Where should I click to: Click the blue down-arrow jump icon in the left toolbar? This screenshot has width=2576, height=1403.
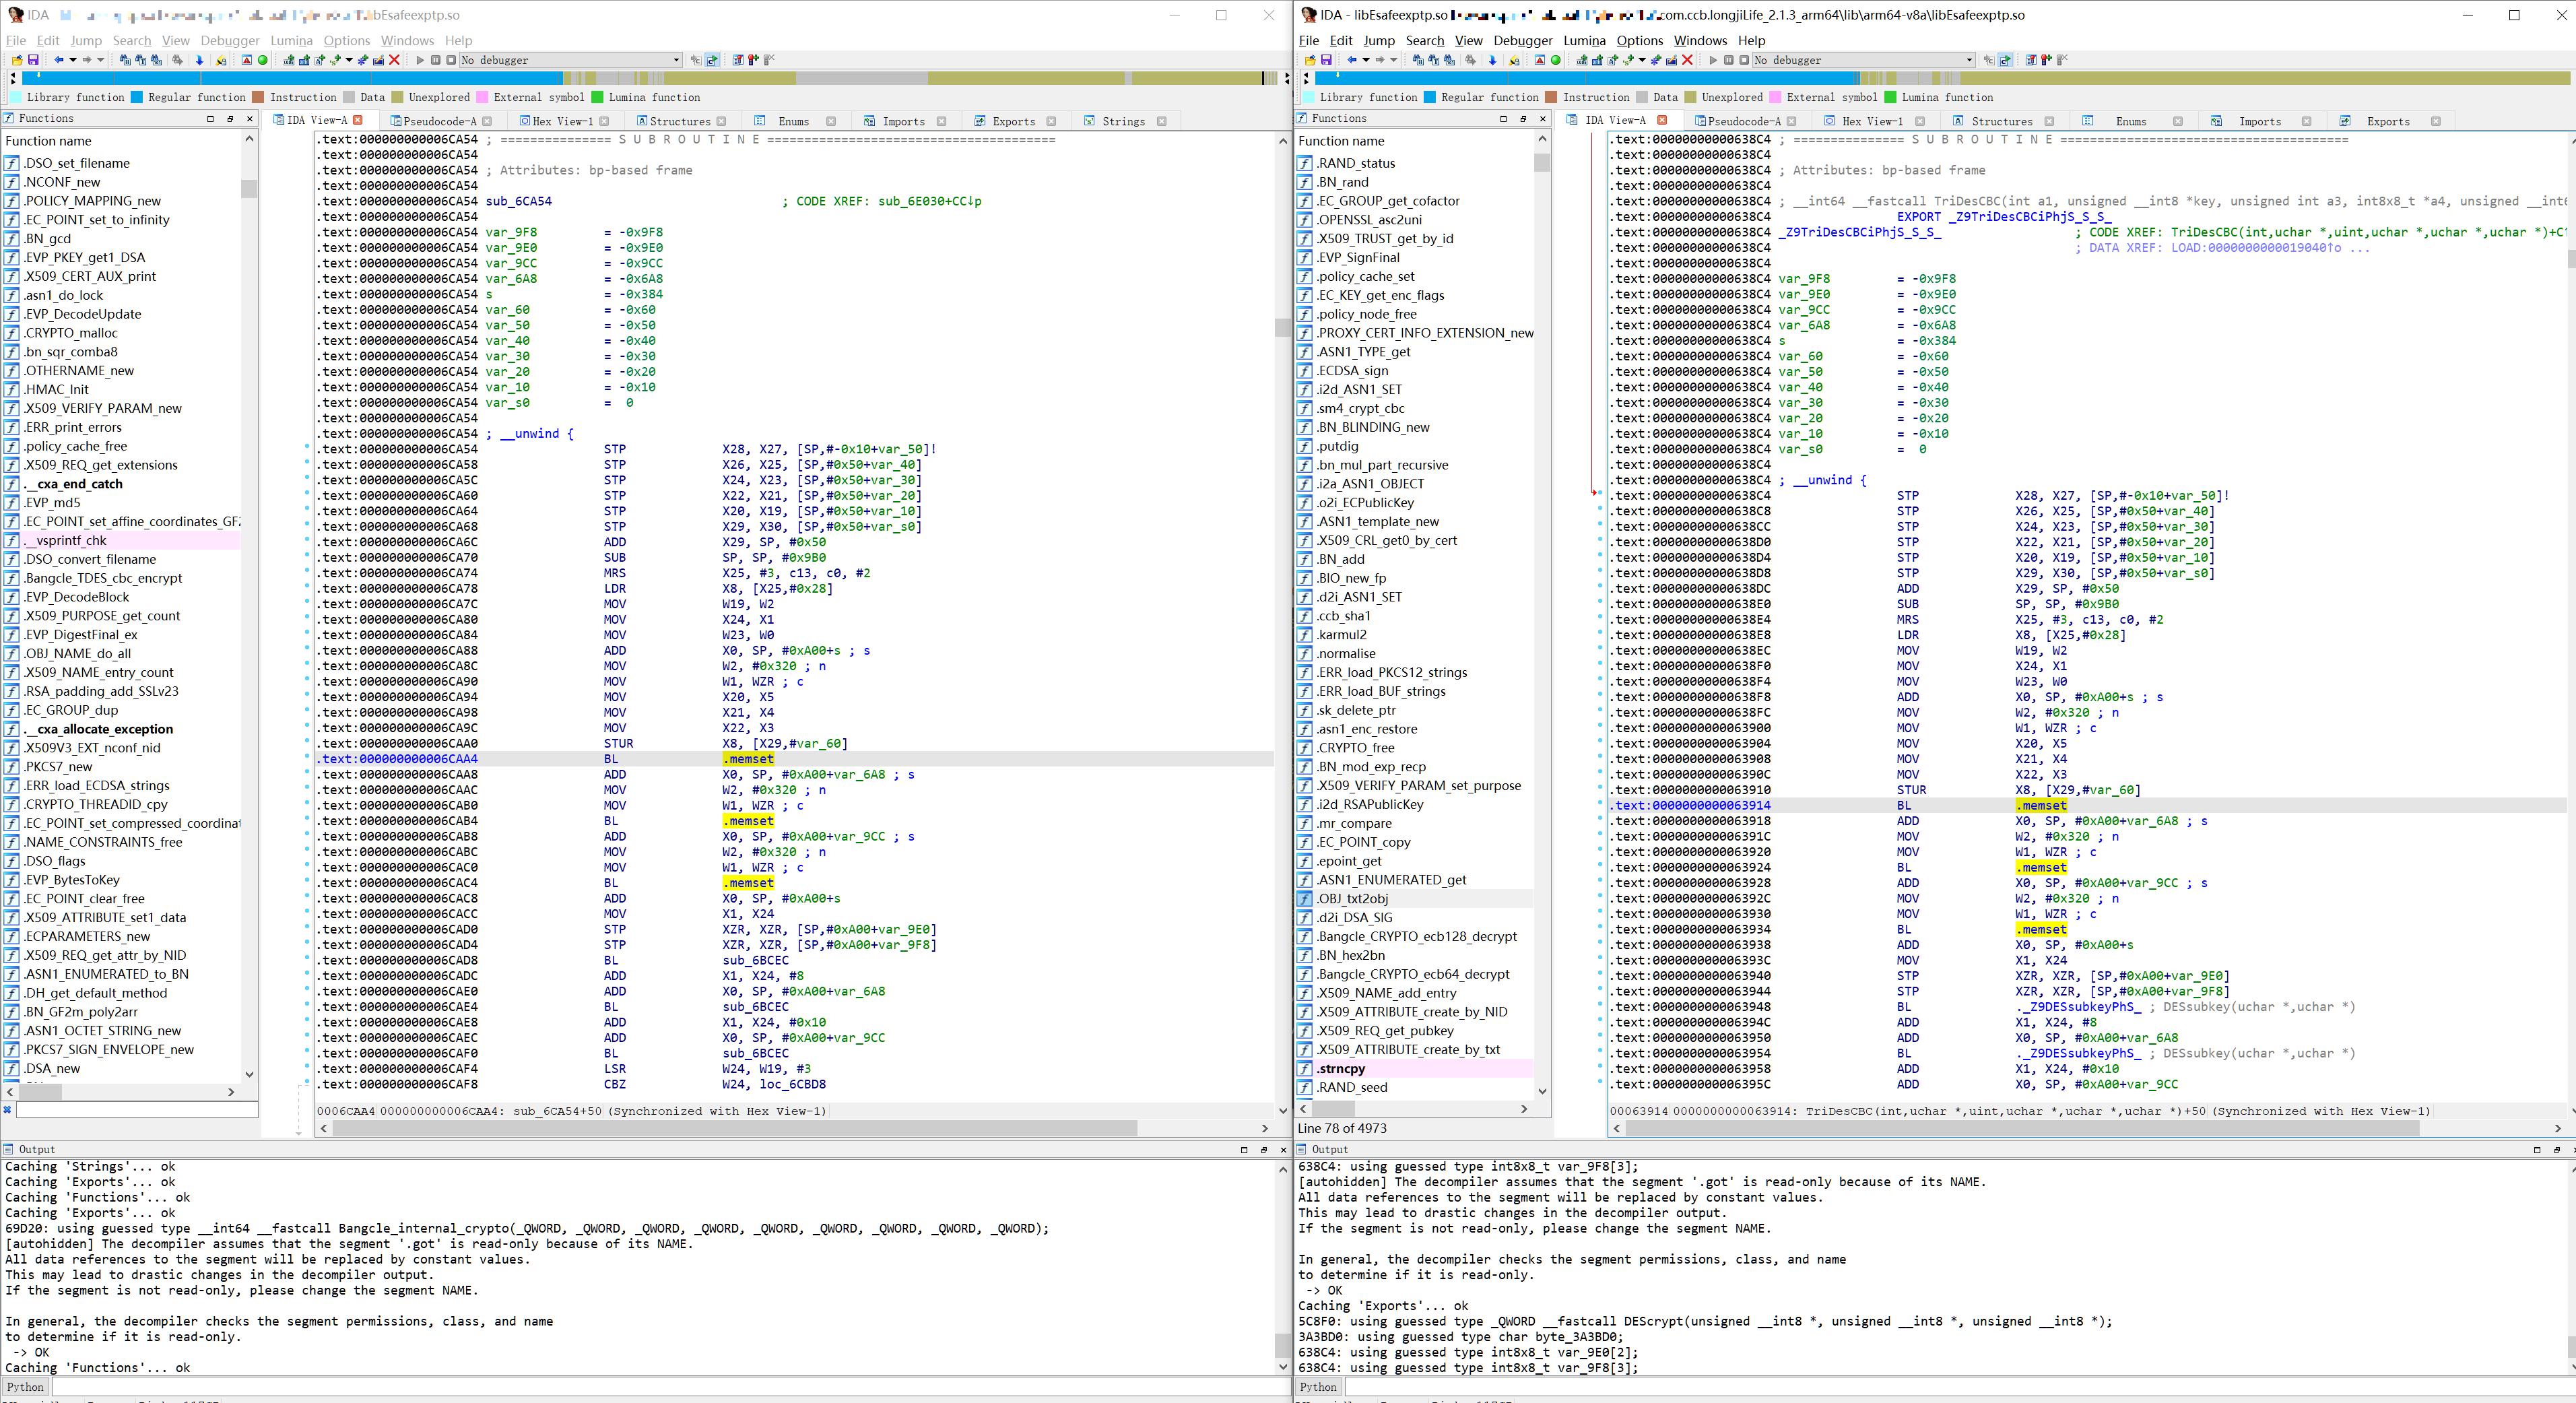199,60
